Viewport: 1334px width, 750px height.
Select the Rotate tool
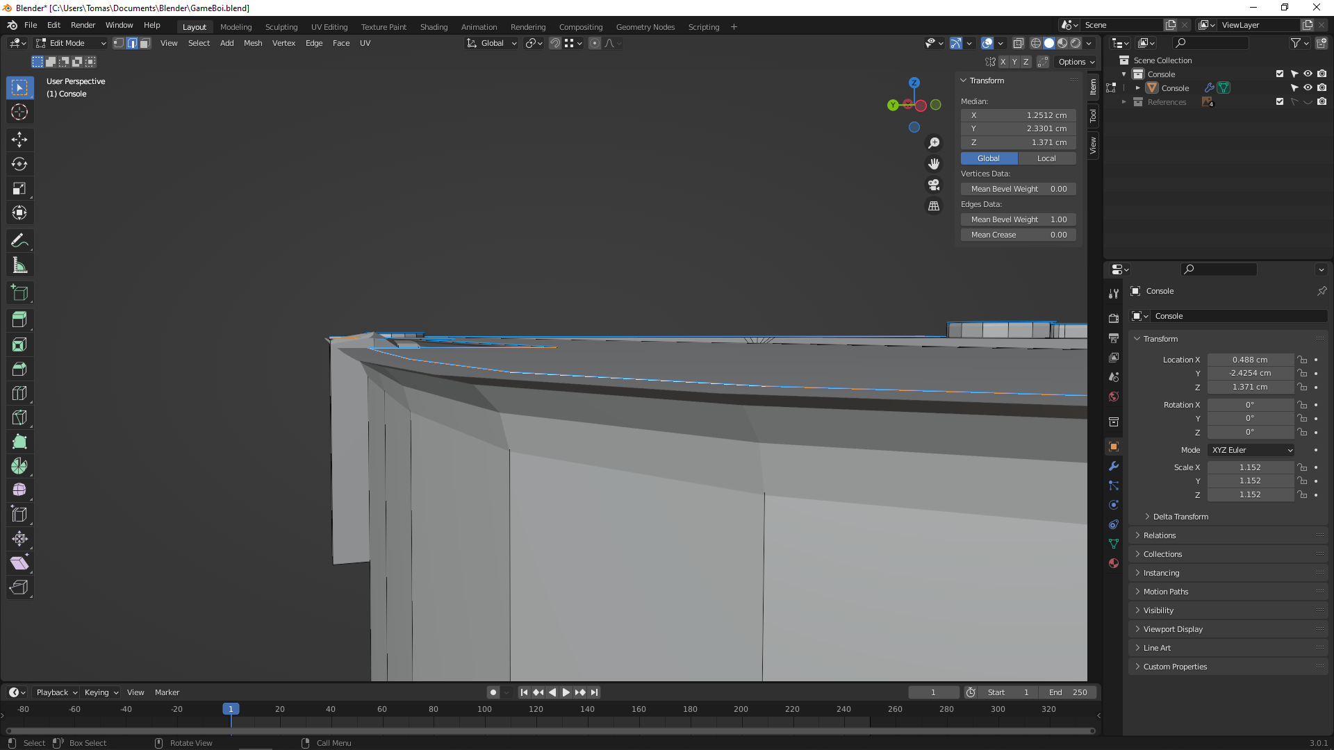[19, 164]
